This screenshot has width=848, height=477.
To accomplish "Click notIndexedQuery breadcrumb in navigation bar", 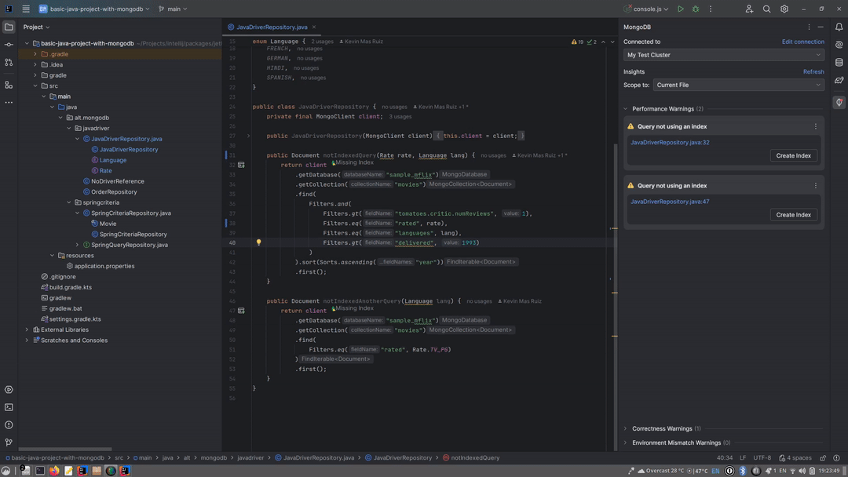I will [x=471, y=457].
